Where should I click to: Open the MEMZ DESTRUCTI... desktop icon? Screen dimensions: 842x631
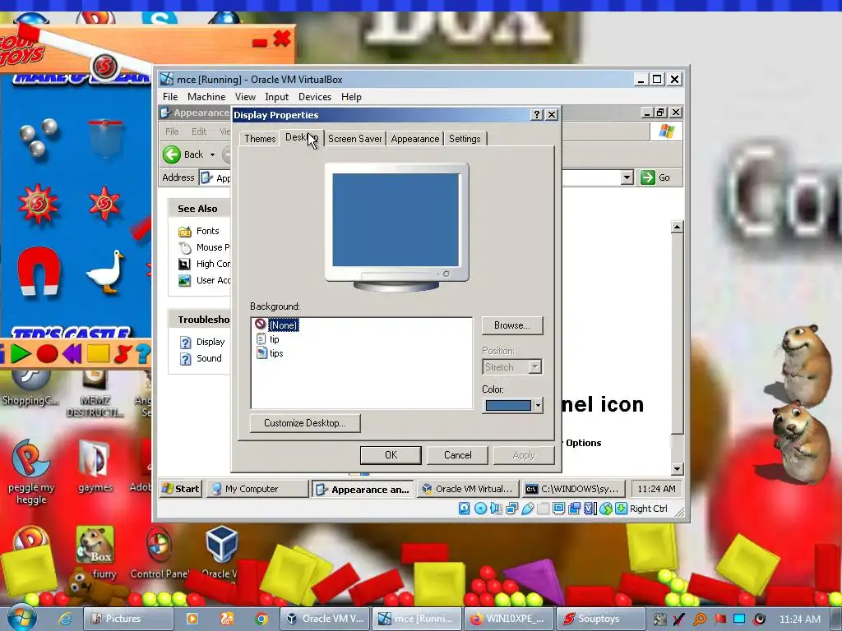point(95,394)
